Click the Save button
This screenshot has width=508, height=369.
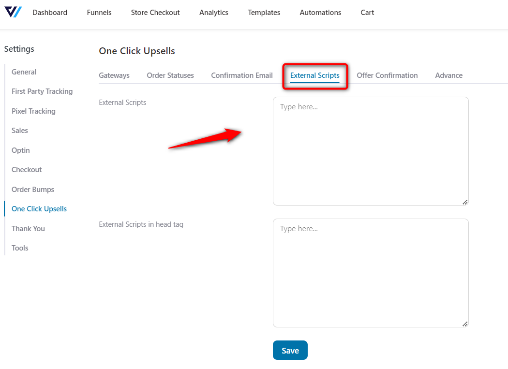(290, 351)
